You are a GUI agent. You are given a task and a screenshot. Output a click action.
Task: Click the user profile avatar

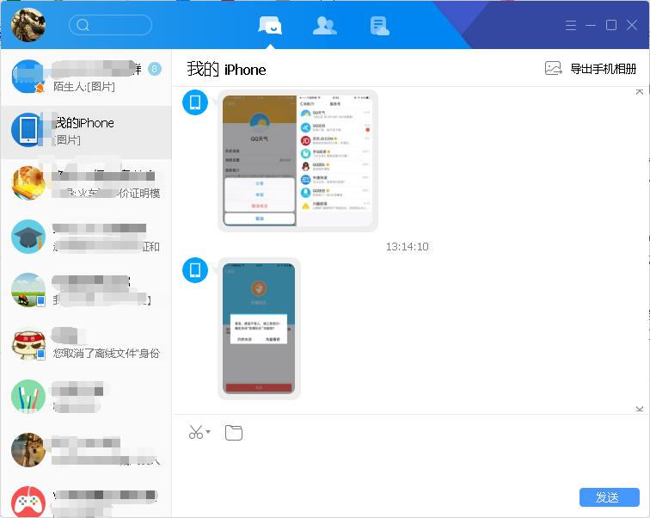coord(28,25)
